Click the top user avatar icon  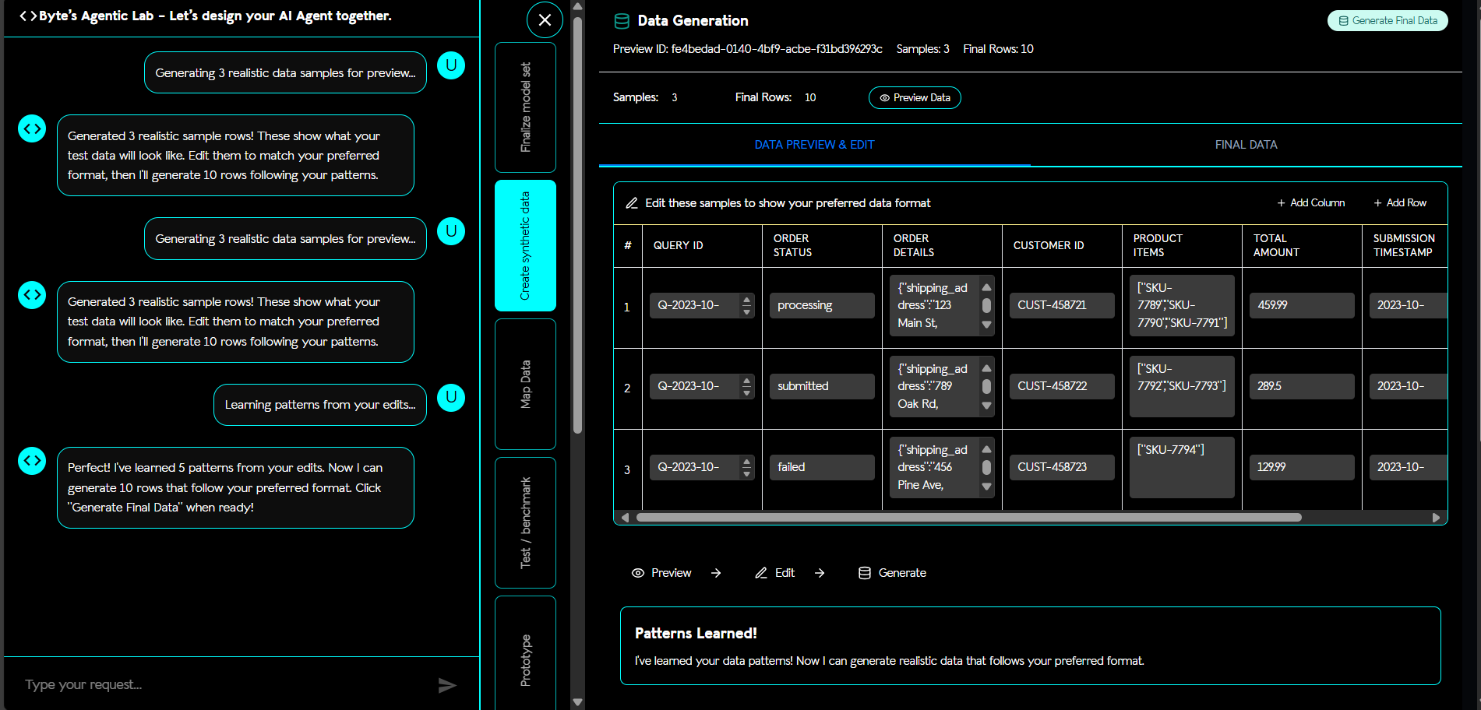point(450,65)
